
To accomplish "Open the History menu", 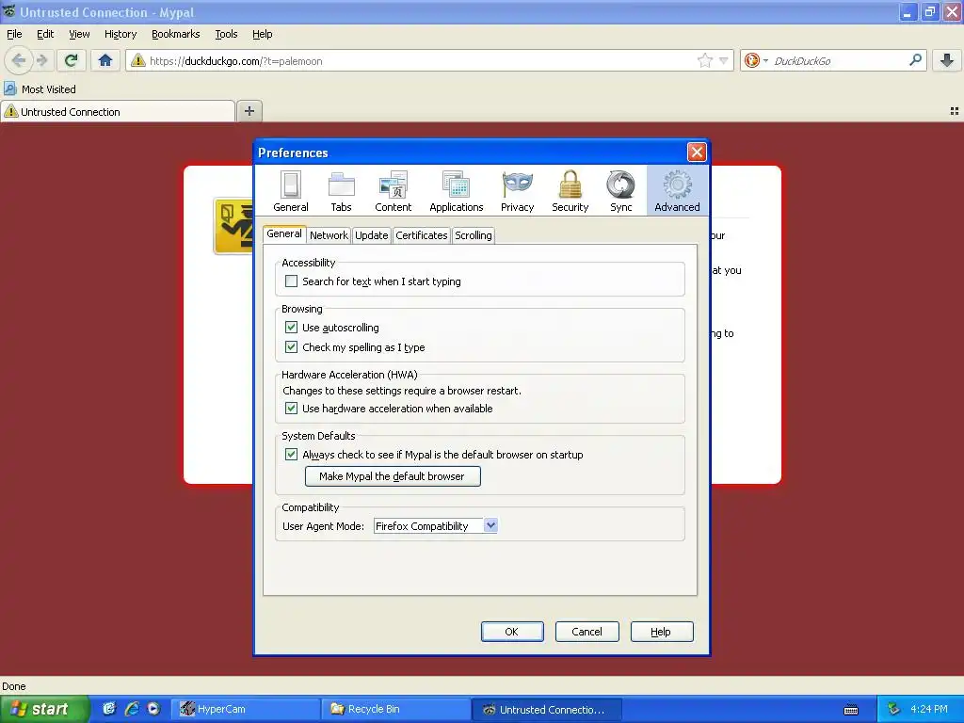I will [x=120, y=34].
